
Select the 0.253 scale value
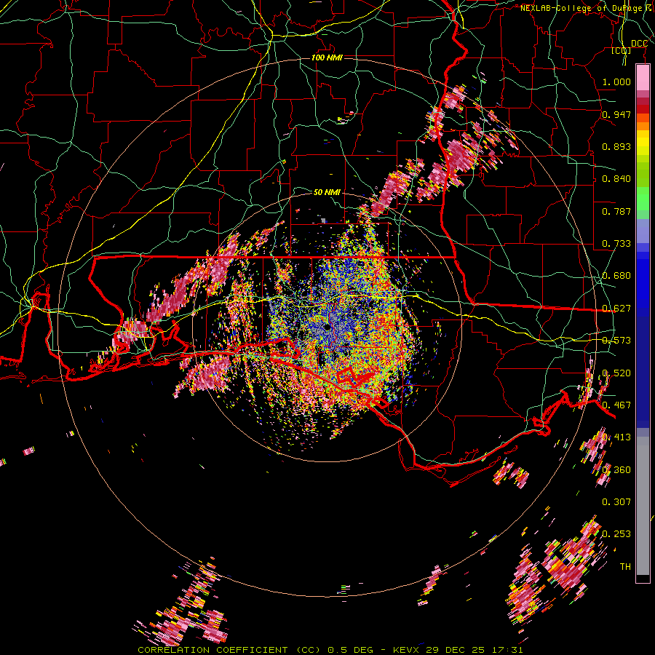click(616, 534)
